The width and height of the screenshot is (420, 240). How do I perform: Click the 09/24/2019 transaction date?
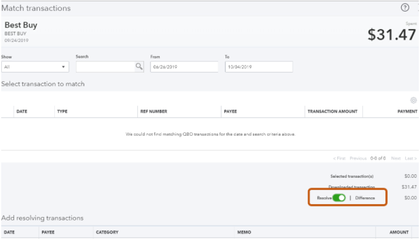click(x=16, y=40)
